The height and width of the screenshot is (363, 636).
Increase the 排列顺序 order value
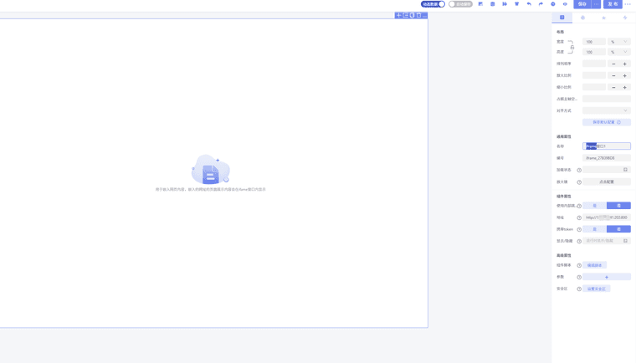click(x=625, y=64)
